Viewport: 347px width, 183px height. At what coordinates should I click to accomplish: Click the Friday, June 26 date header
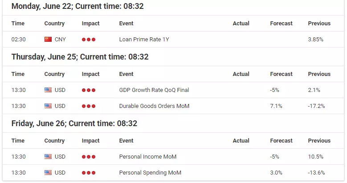(x=74, y=123)
